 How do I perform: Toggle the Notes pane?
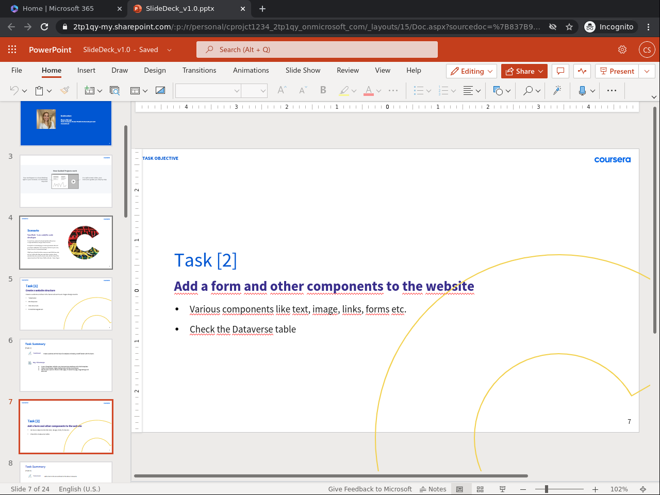(x=433, y=489)
